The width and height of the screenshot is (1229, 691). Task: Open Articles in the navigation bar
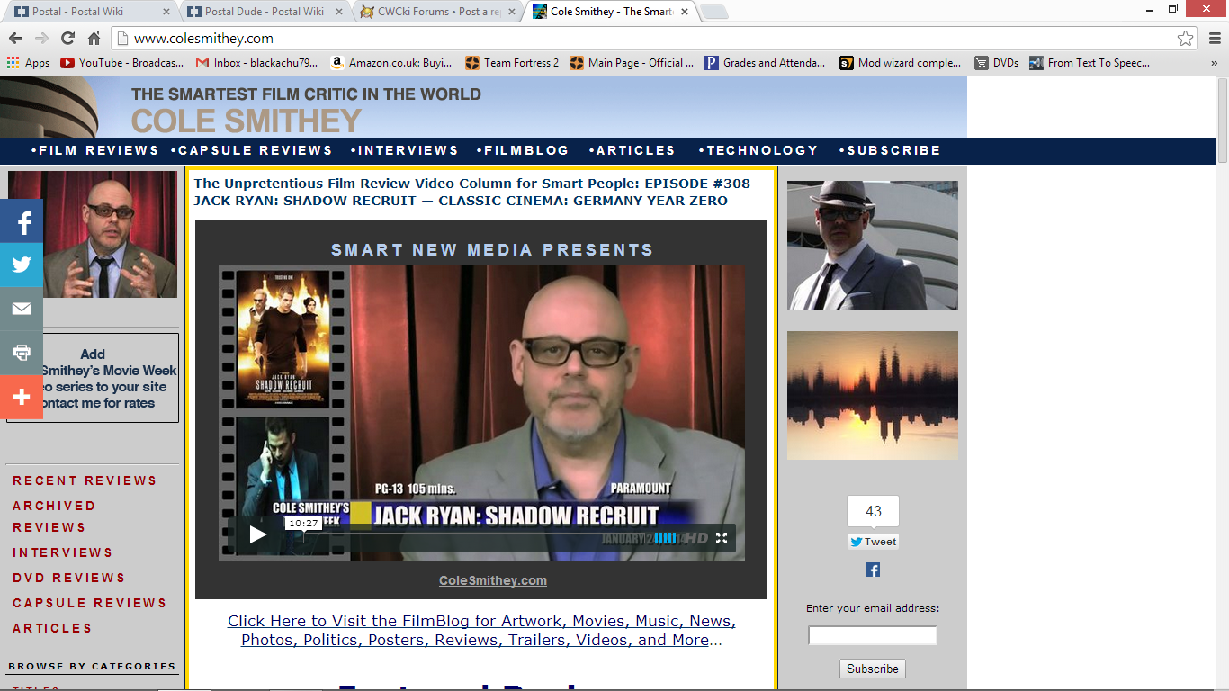632,150
